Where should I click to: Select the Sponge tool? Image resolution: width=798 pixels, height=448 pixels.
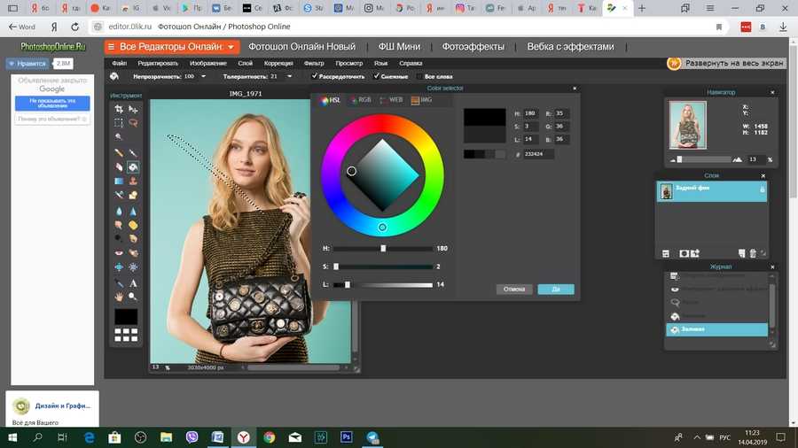(133, 225)
